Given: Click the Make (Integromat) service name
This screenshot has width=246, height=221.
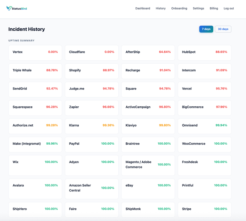Looking at the screenshot, I should click(27, 143).
